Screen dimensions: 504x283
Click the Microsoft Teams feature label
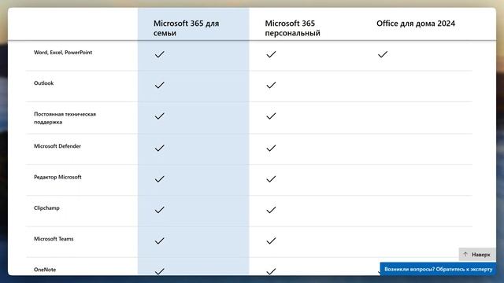click(54, 239)
